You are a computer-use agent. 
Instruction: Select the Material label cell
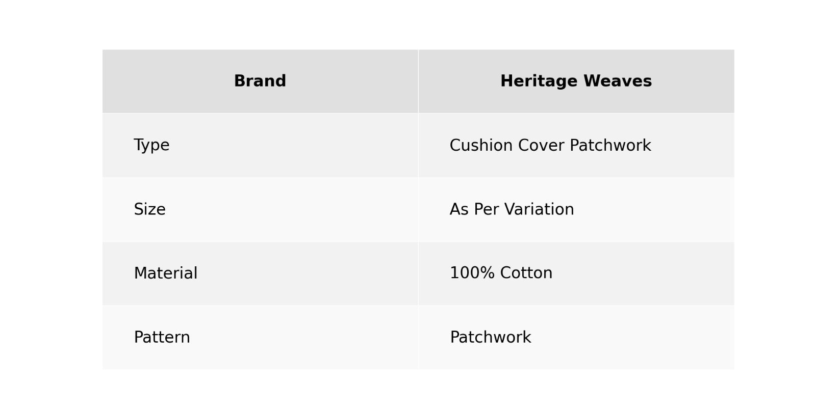165,273
